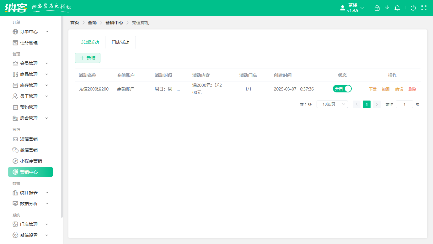Click 删除 link in the activity row
This screenshot has width=433, height=244.
tap(412, 89)
